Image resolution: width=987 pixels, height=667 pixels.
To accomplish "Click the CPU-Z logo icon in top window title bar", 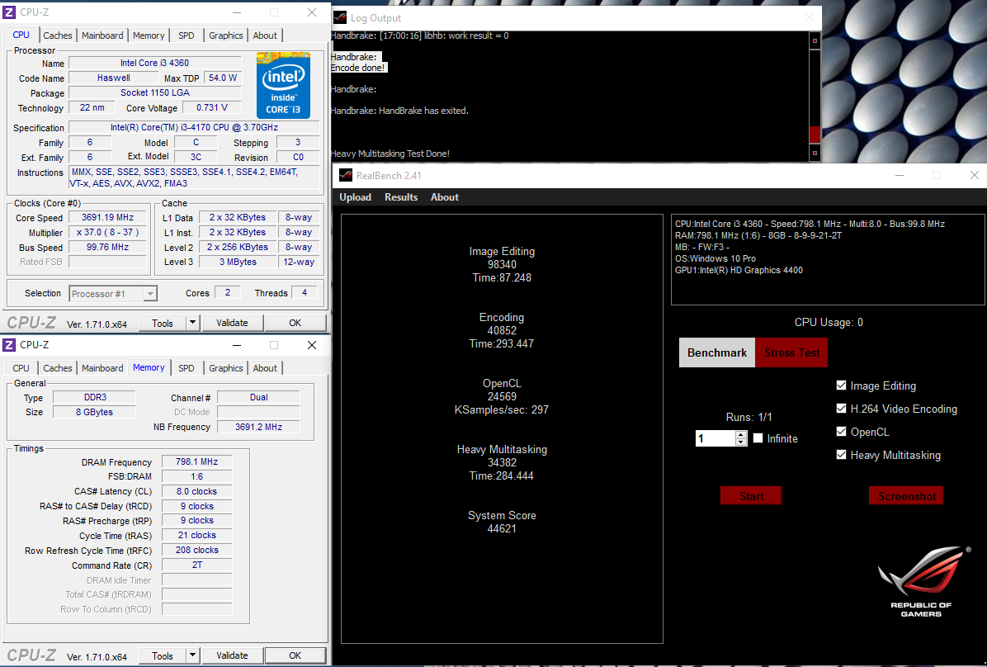I will [x=9, y=12].
